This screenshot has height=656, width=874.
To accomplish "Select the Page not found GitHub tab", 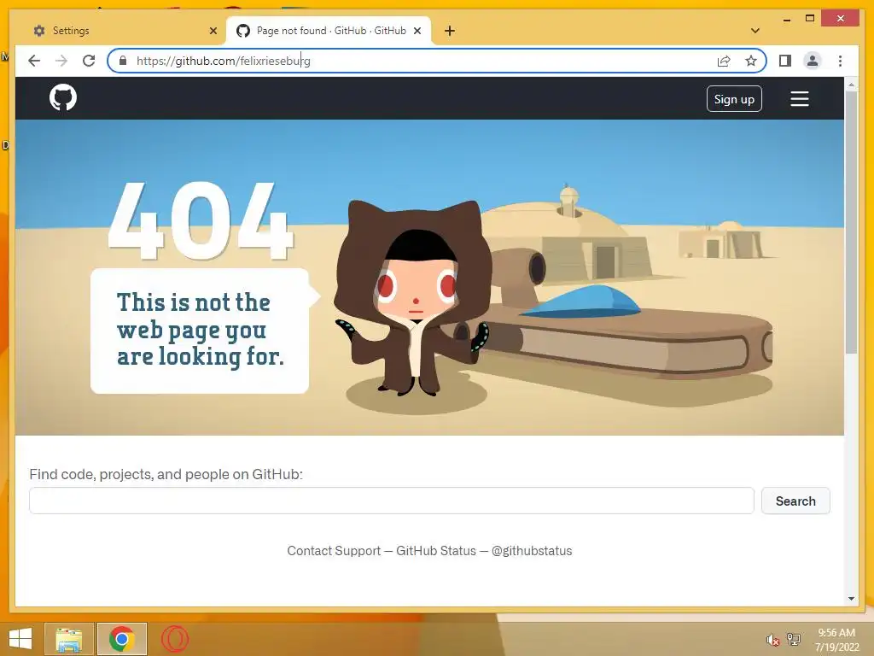I will pyautogui.click(x=329, y=31).
